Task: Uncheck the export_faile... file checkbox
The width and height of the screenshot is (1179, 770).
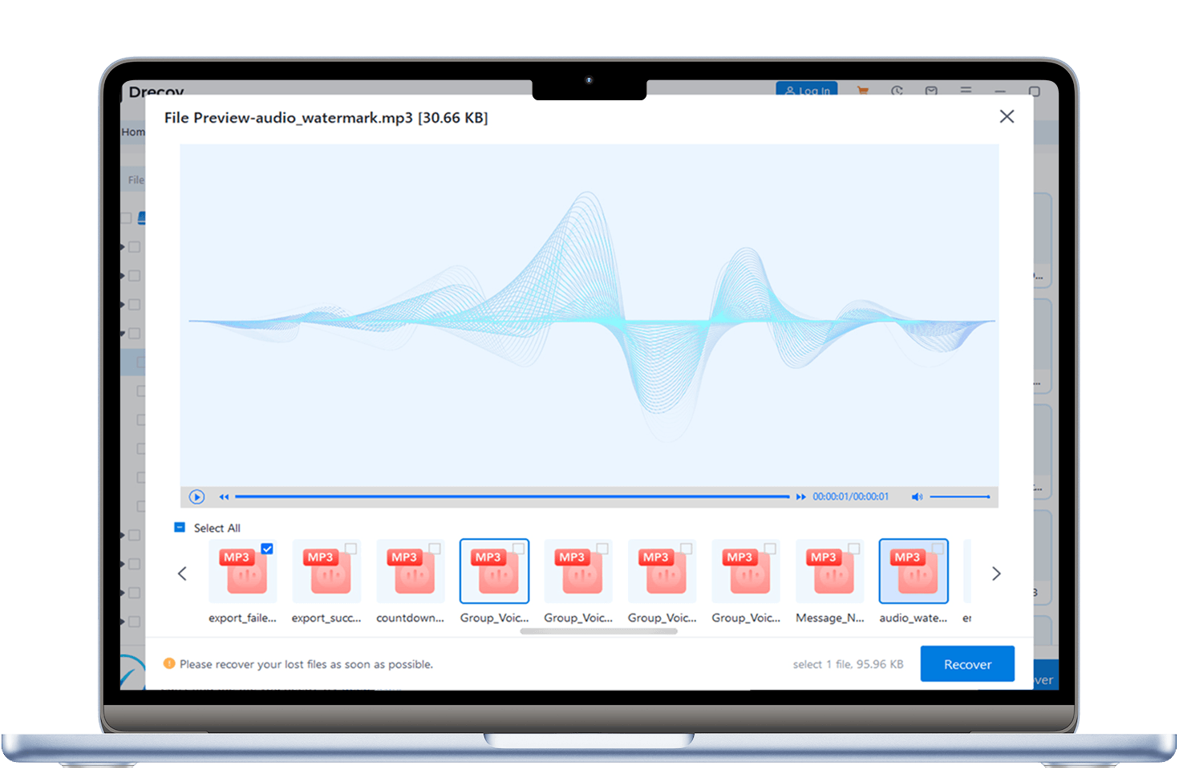Action: 267,549
